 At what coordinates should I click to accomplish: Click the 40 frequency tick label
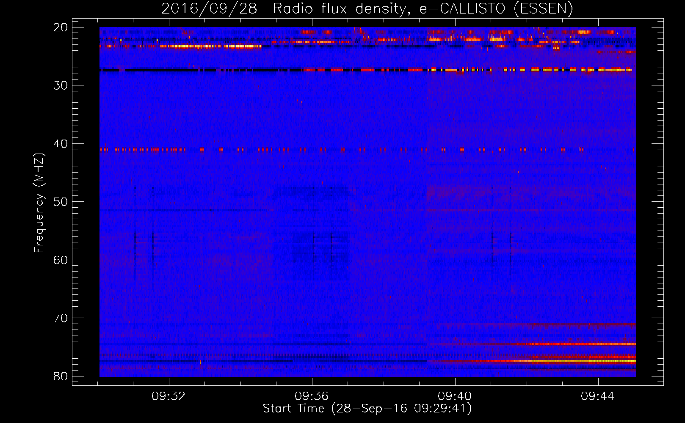[x=61, y=144]
